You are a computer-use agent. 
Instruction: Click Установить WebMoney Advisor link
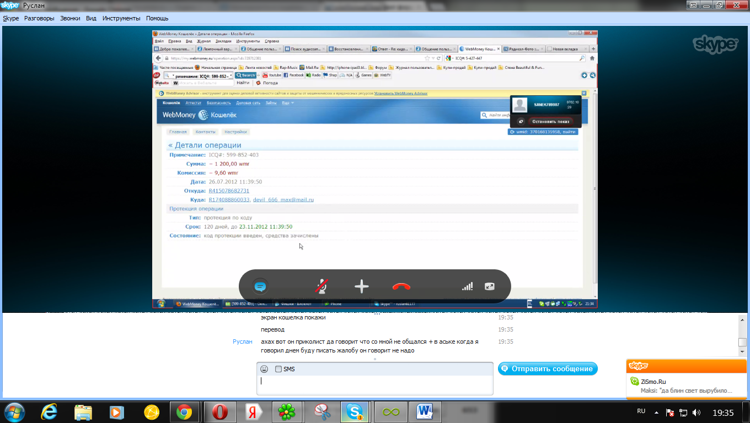point(400,94)
